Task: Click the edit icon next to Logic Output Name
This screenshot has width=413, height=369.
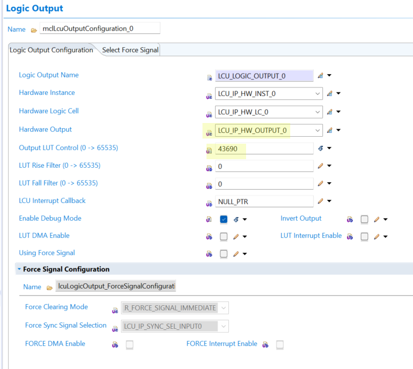Action: pos(321,76)
